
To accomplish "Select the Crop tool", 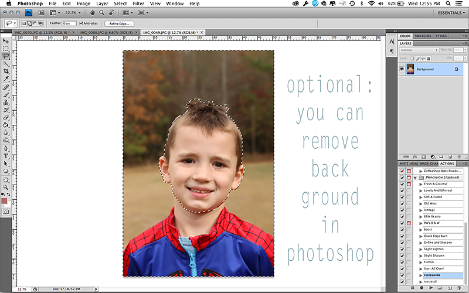I will tap(6, 71).
